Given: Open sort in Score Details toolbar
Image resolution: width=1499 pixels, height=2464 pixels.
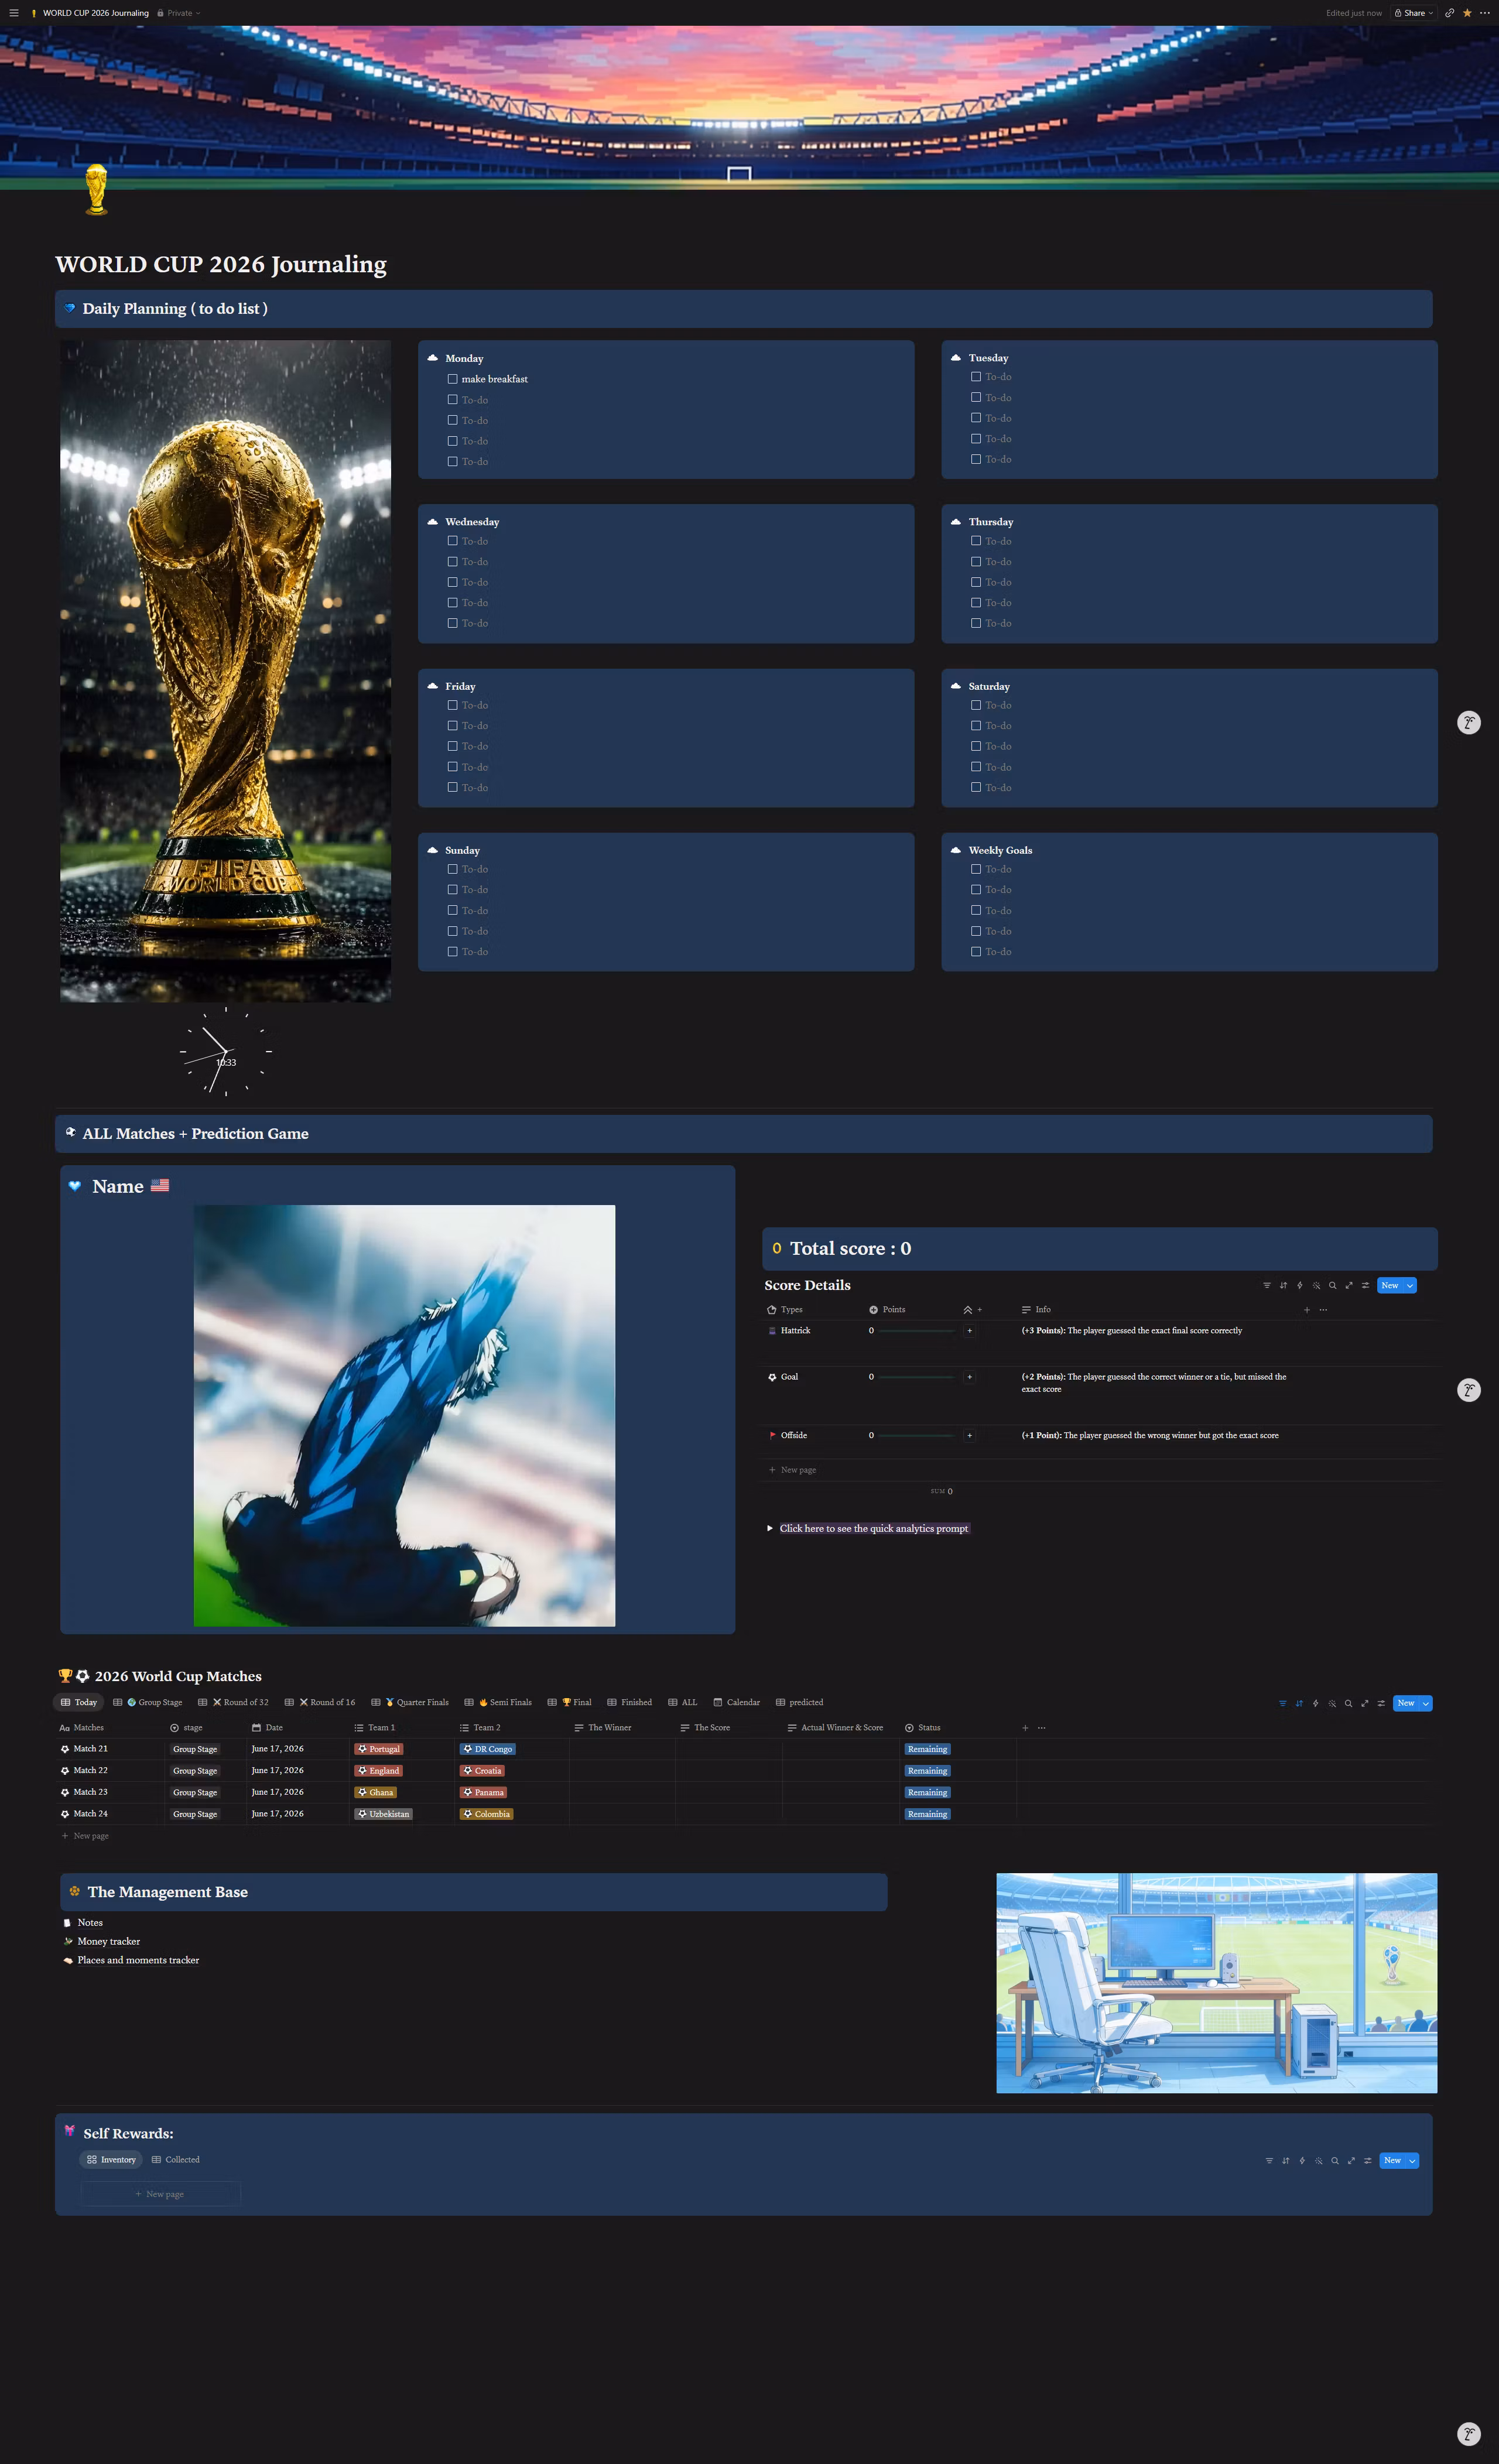Looking at the screenshot, I should 1283,1286.
